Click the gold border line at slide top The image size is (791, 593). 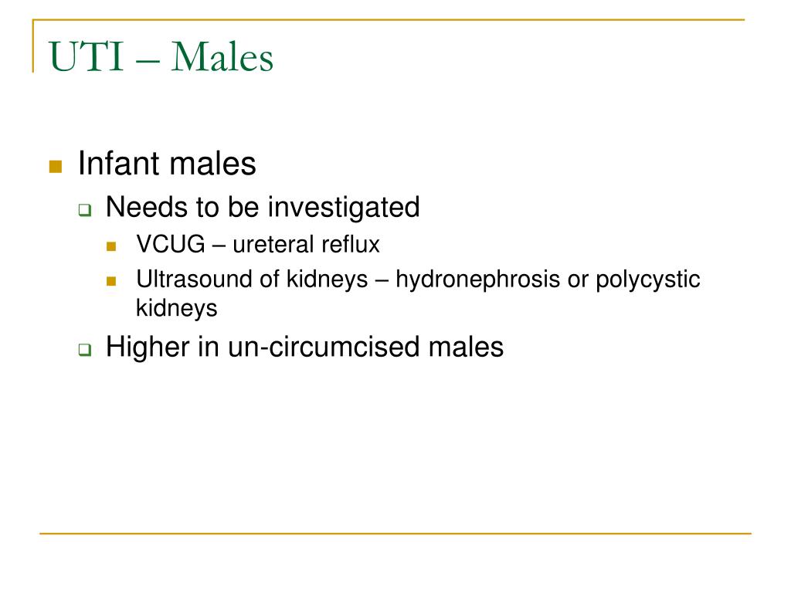pos(389,19)
